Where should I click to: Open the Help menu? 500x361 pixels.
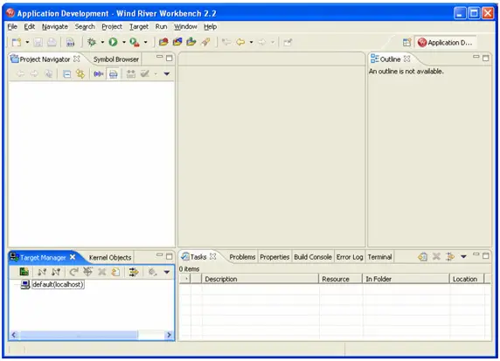[211, 27]
